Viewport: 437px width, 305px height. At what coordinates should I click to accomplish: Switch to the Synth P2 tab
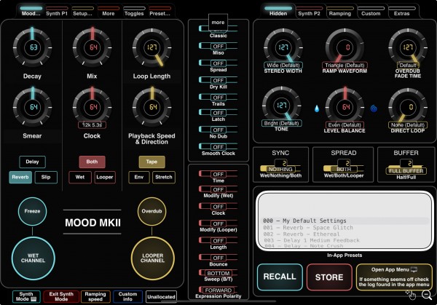(x=309, y=12)
